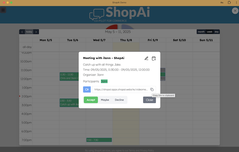Select the Wed 5/7 column header
The height and width of the screenshot is (152, 239).
[x=99, y=40]
